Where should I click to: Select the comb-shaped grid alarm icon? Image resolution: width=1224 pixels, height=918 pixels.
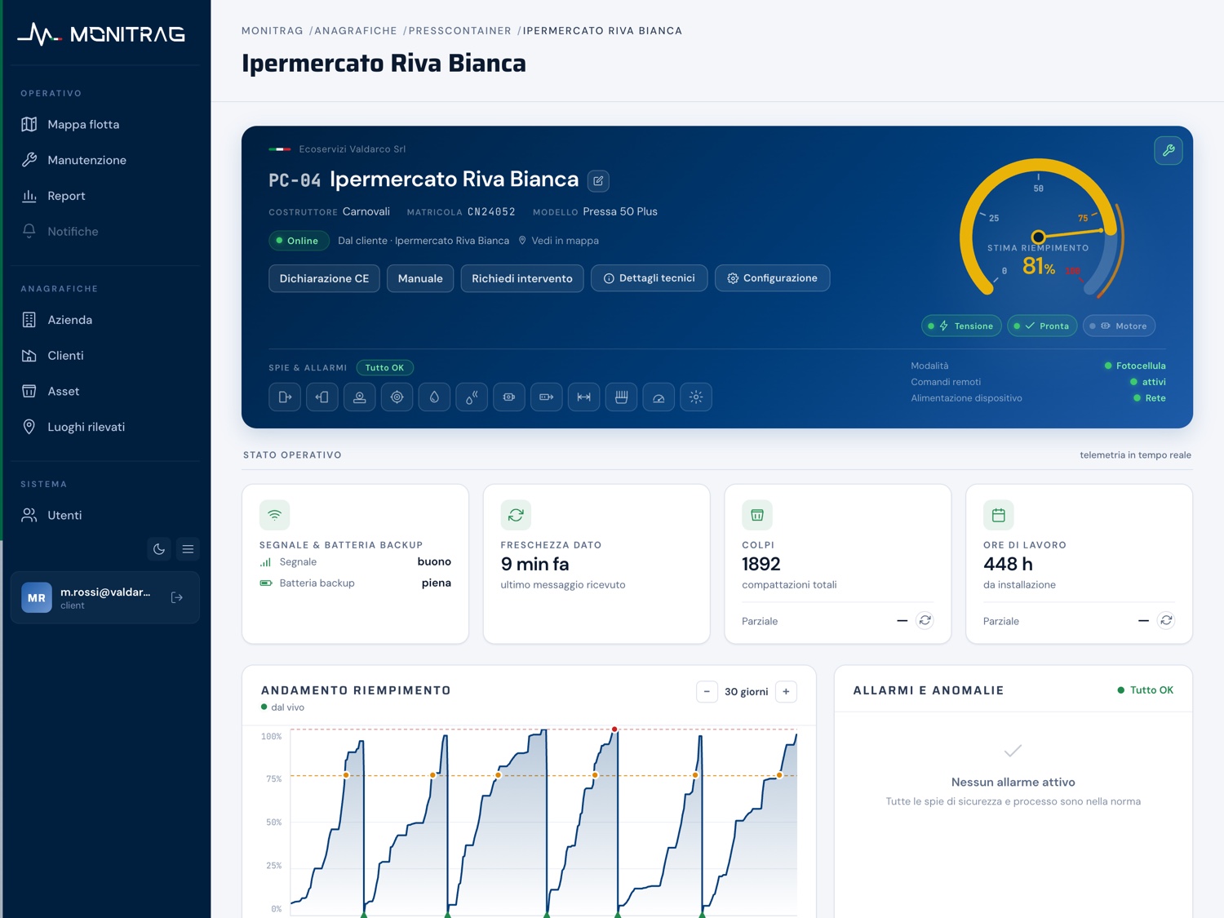(x=621, y=397)
